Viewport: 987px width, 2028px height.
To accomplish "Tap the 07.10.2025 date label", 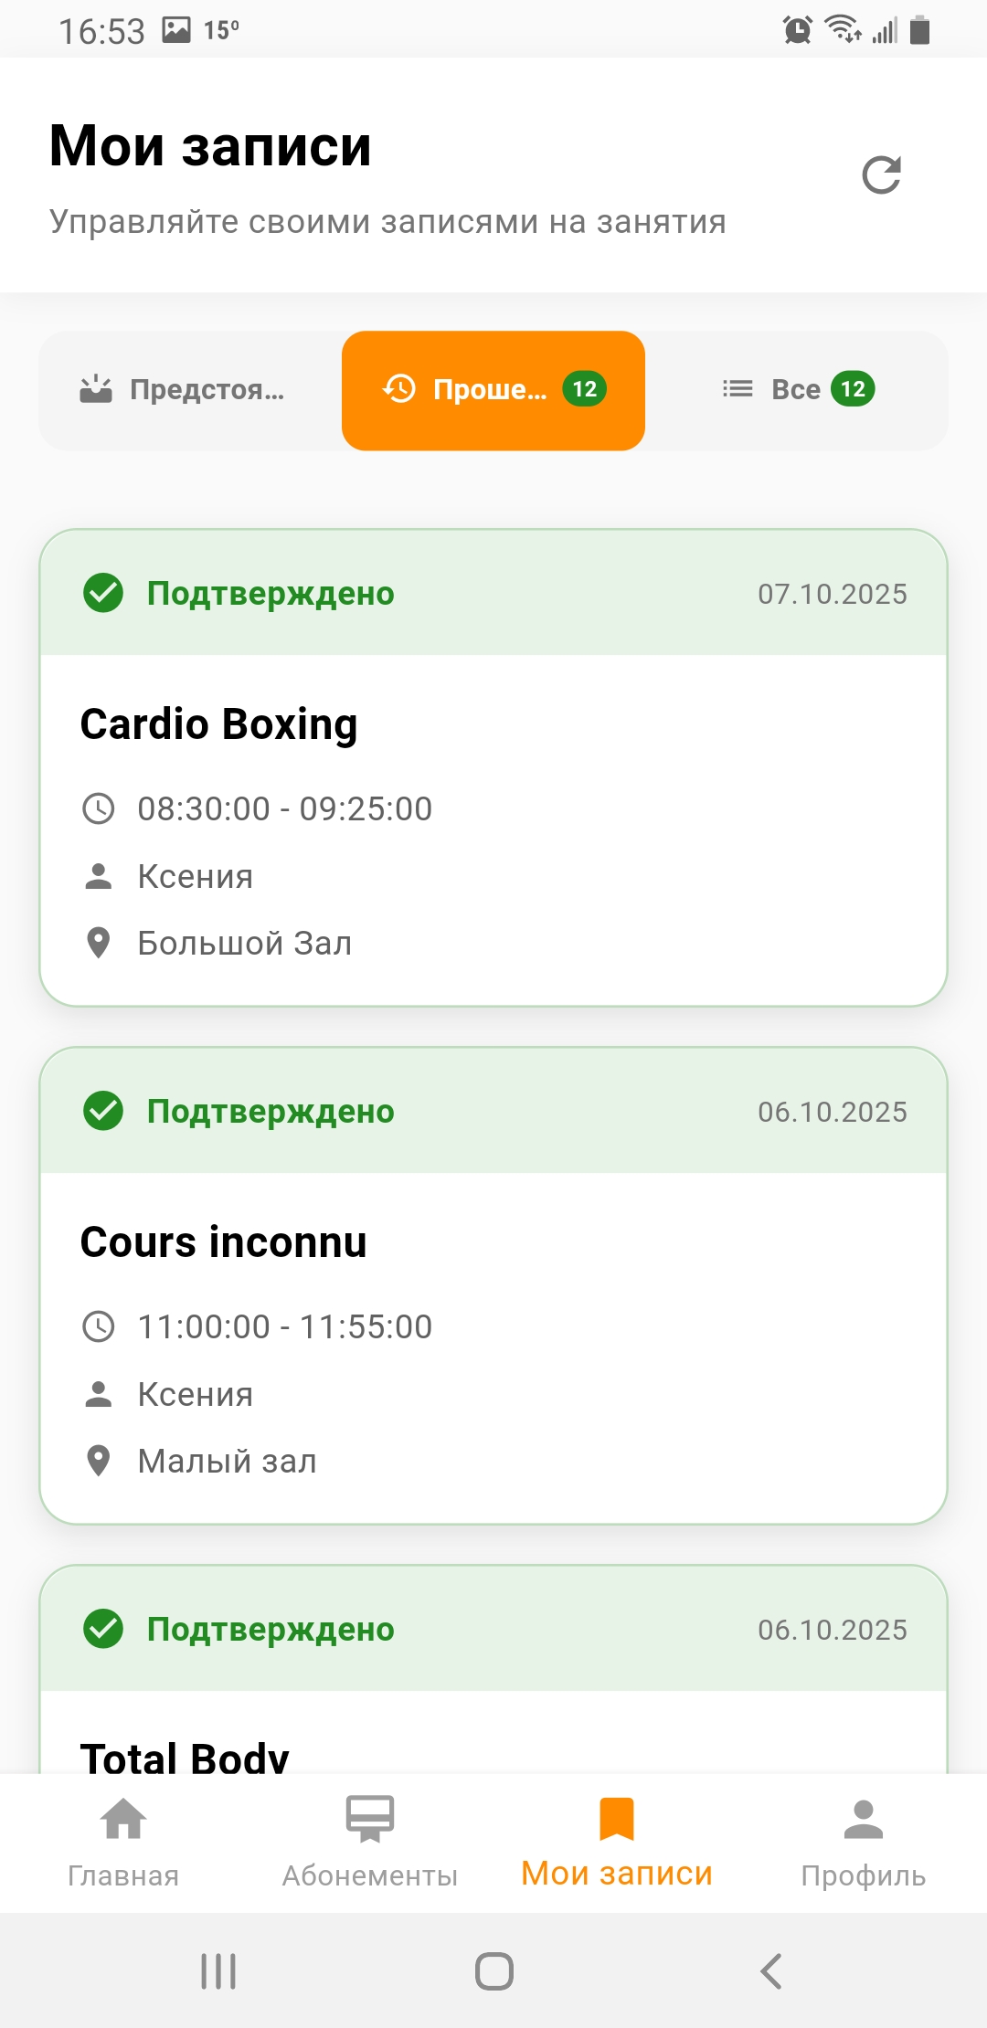I will (833, 594).
